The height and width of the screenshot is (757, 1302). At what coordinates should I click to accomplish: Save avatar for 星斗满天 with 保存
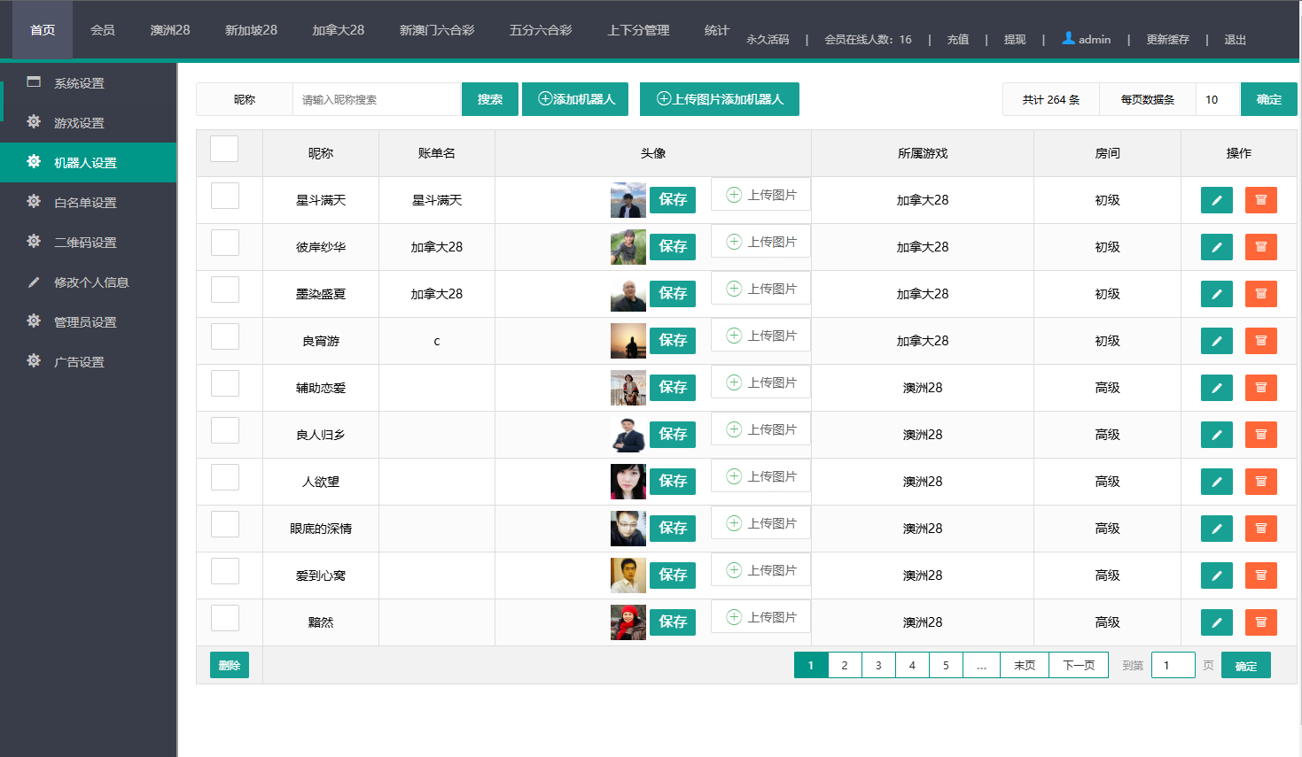[x=673, y=200]
